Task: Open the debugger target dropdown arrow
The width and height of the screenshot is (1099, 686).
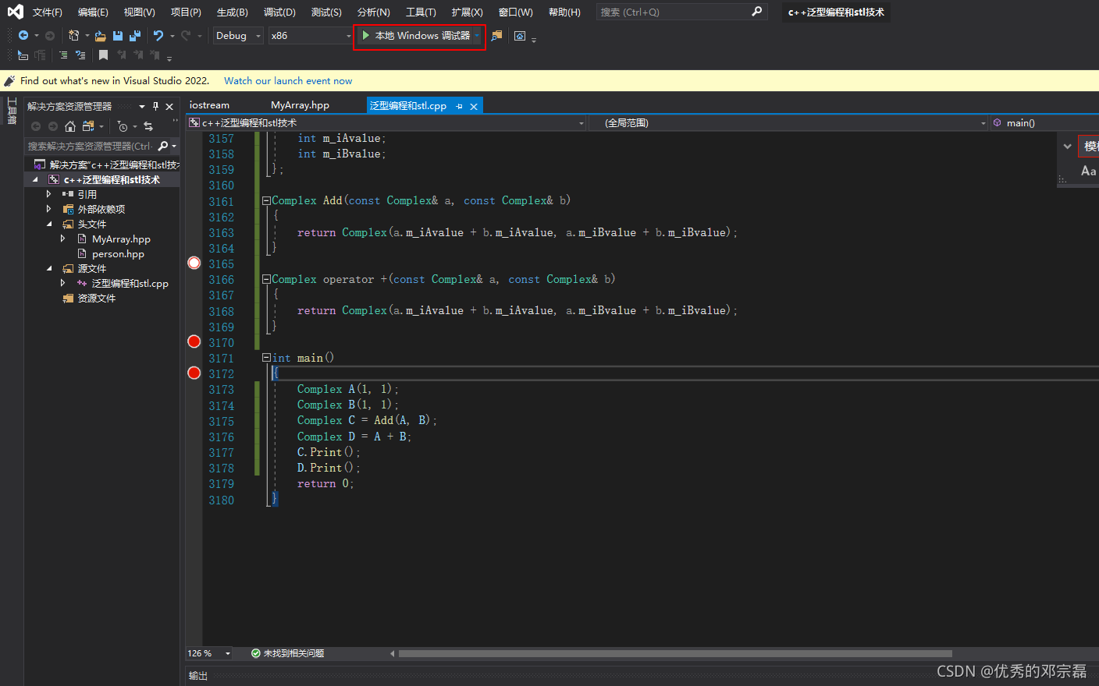Action: tap(477, 35)
